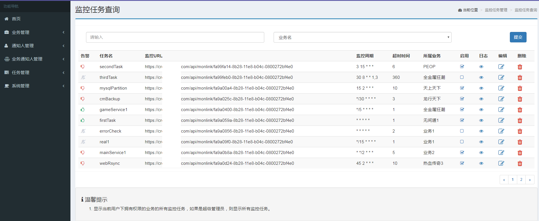Click the home icon beside 首页
539x221 pixels.
7,19
